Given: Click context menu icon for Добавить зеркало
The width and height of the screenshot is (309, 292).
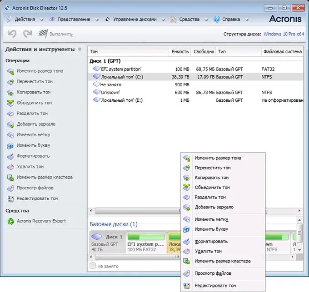Looking at the screenshot, I should (x=187, y=207).
